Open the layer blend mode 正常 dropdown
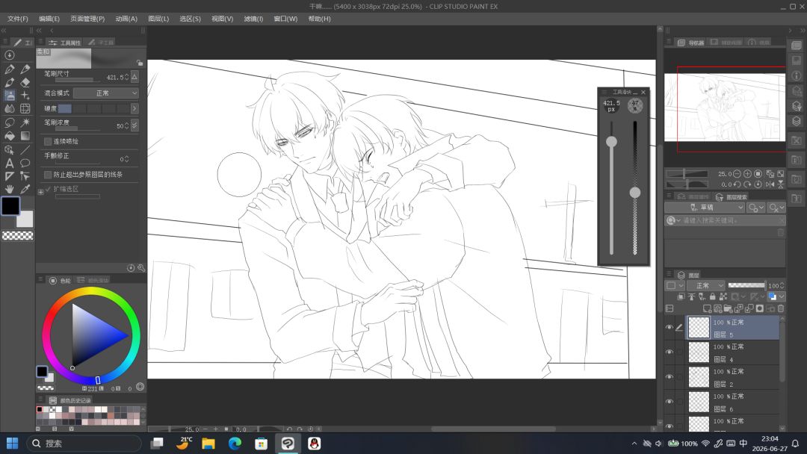Screen dimensions: 807x454 [x=705, y=285]
